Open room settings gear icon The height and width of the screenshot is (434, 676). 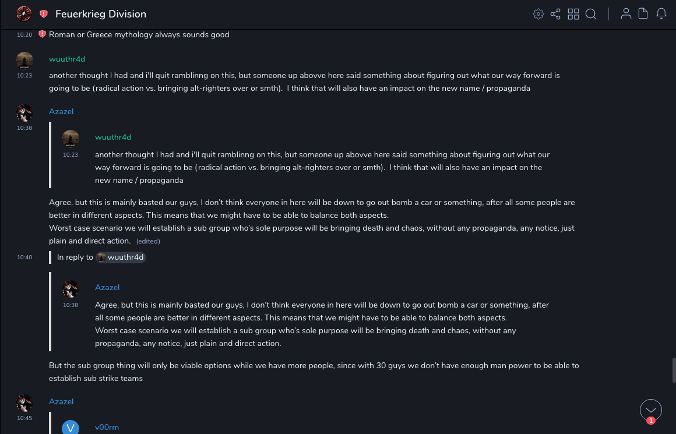click(538, 14)
